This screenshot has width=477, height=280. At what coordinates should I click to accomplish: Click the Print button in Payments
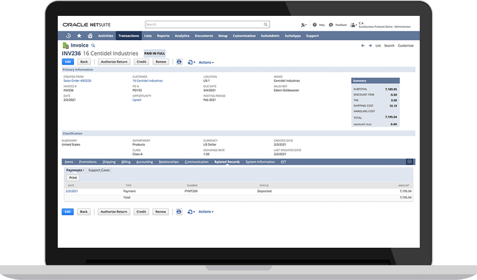(x=73, y=178)
